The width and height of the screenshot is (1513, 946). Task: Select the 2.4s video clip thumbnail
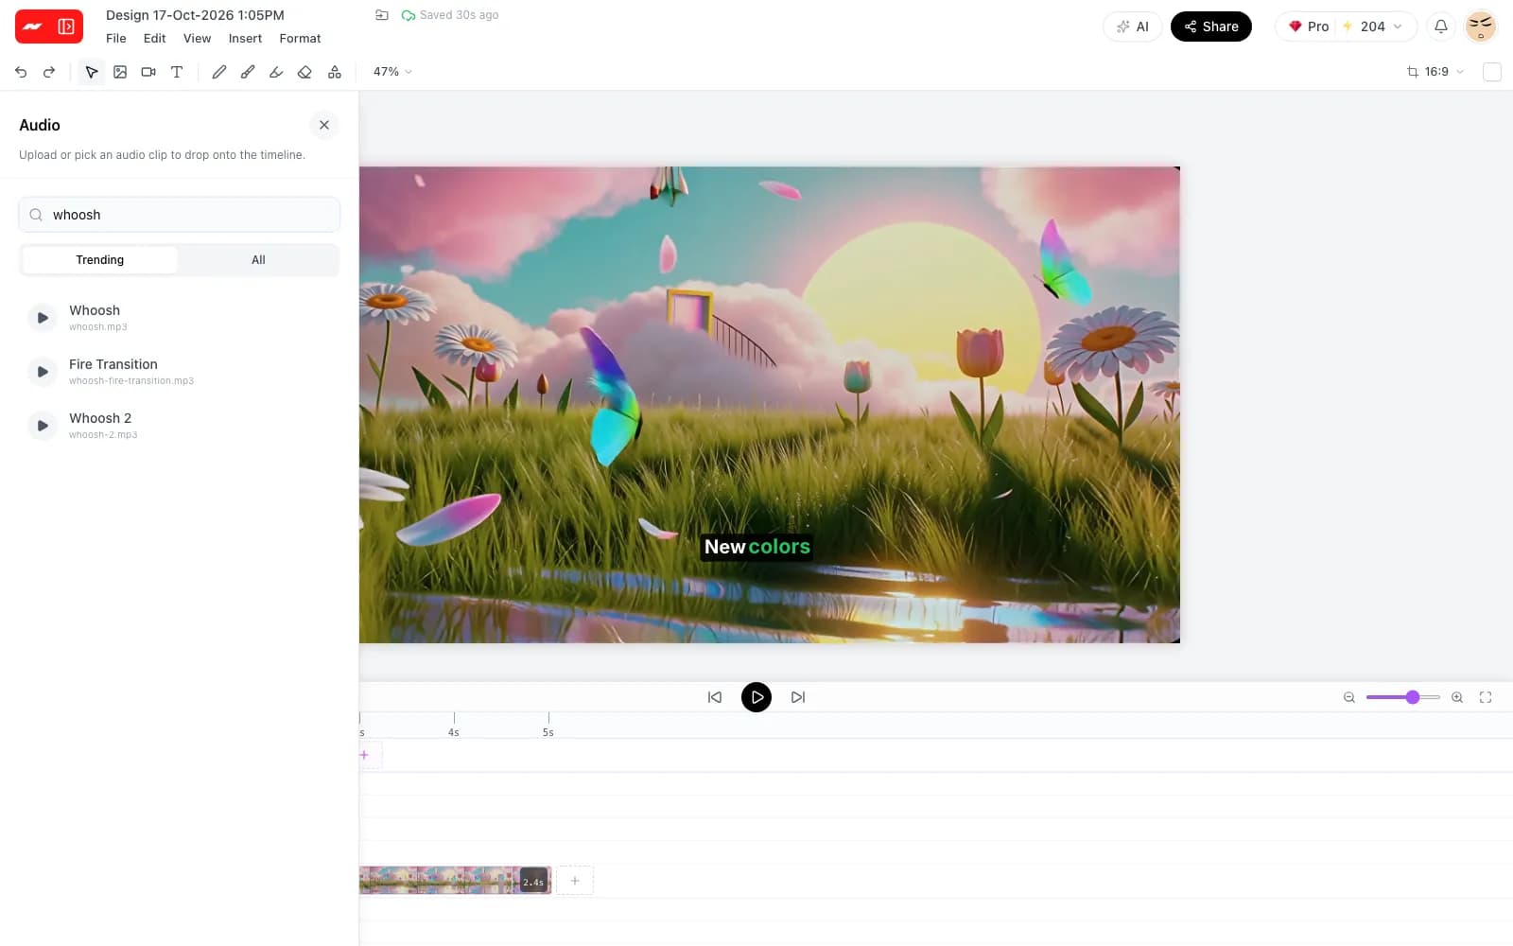point(455,881)
